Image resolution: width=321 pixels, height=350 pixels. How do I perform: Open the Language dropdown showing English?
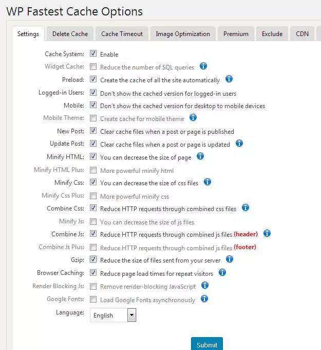[113, 315]
